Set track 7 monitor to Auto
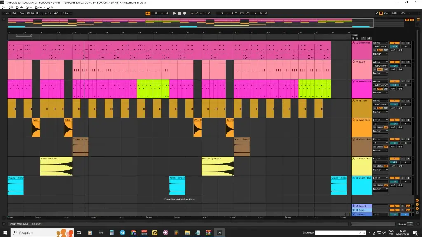 pos(380,166)
